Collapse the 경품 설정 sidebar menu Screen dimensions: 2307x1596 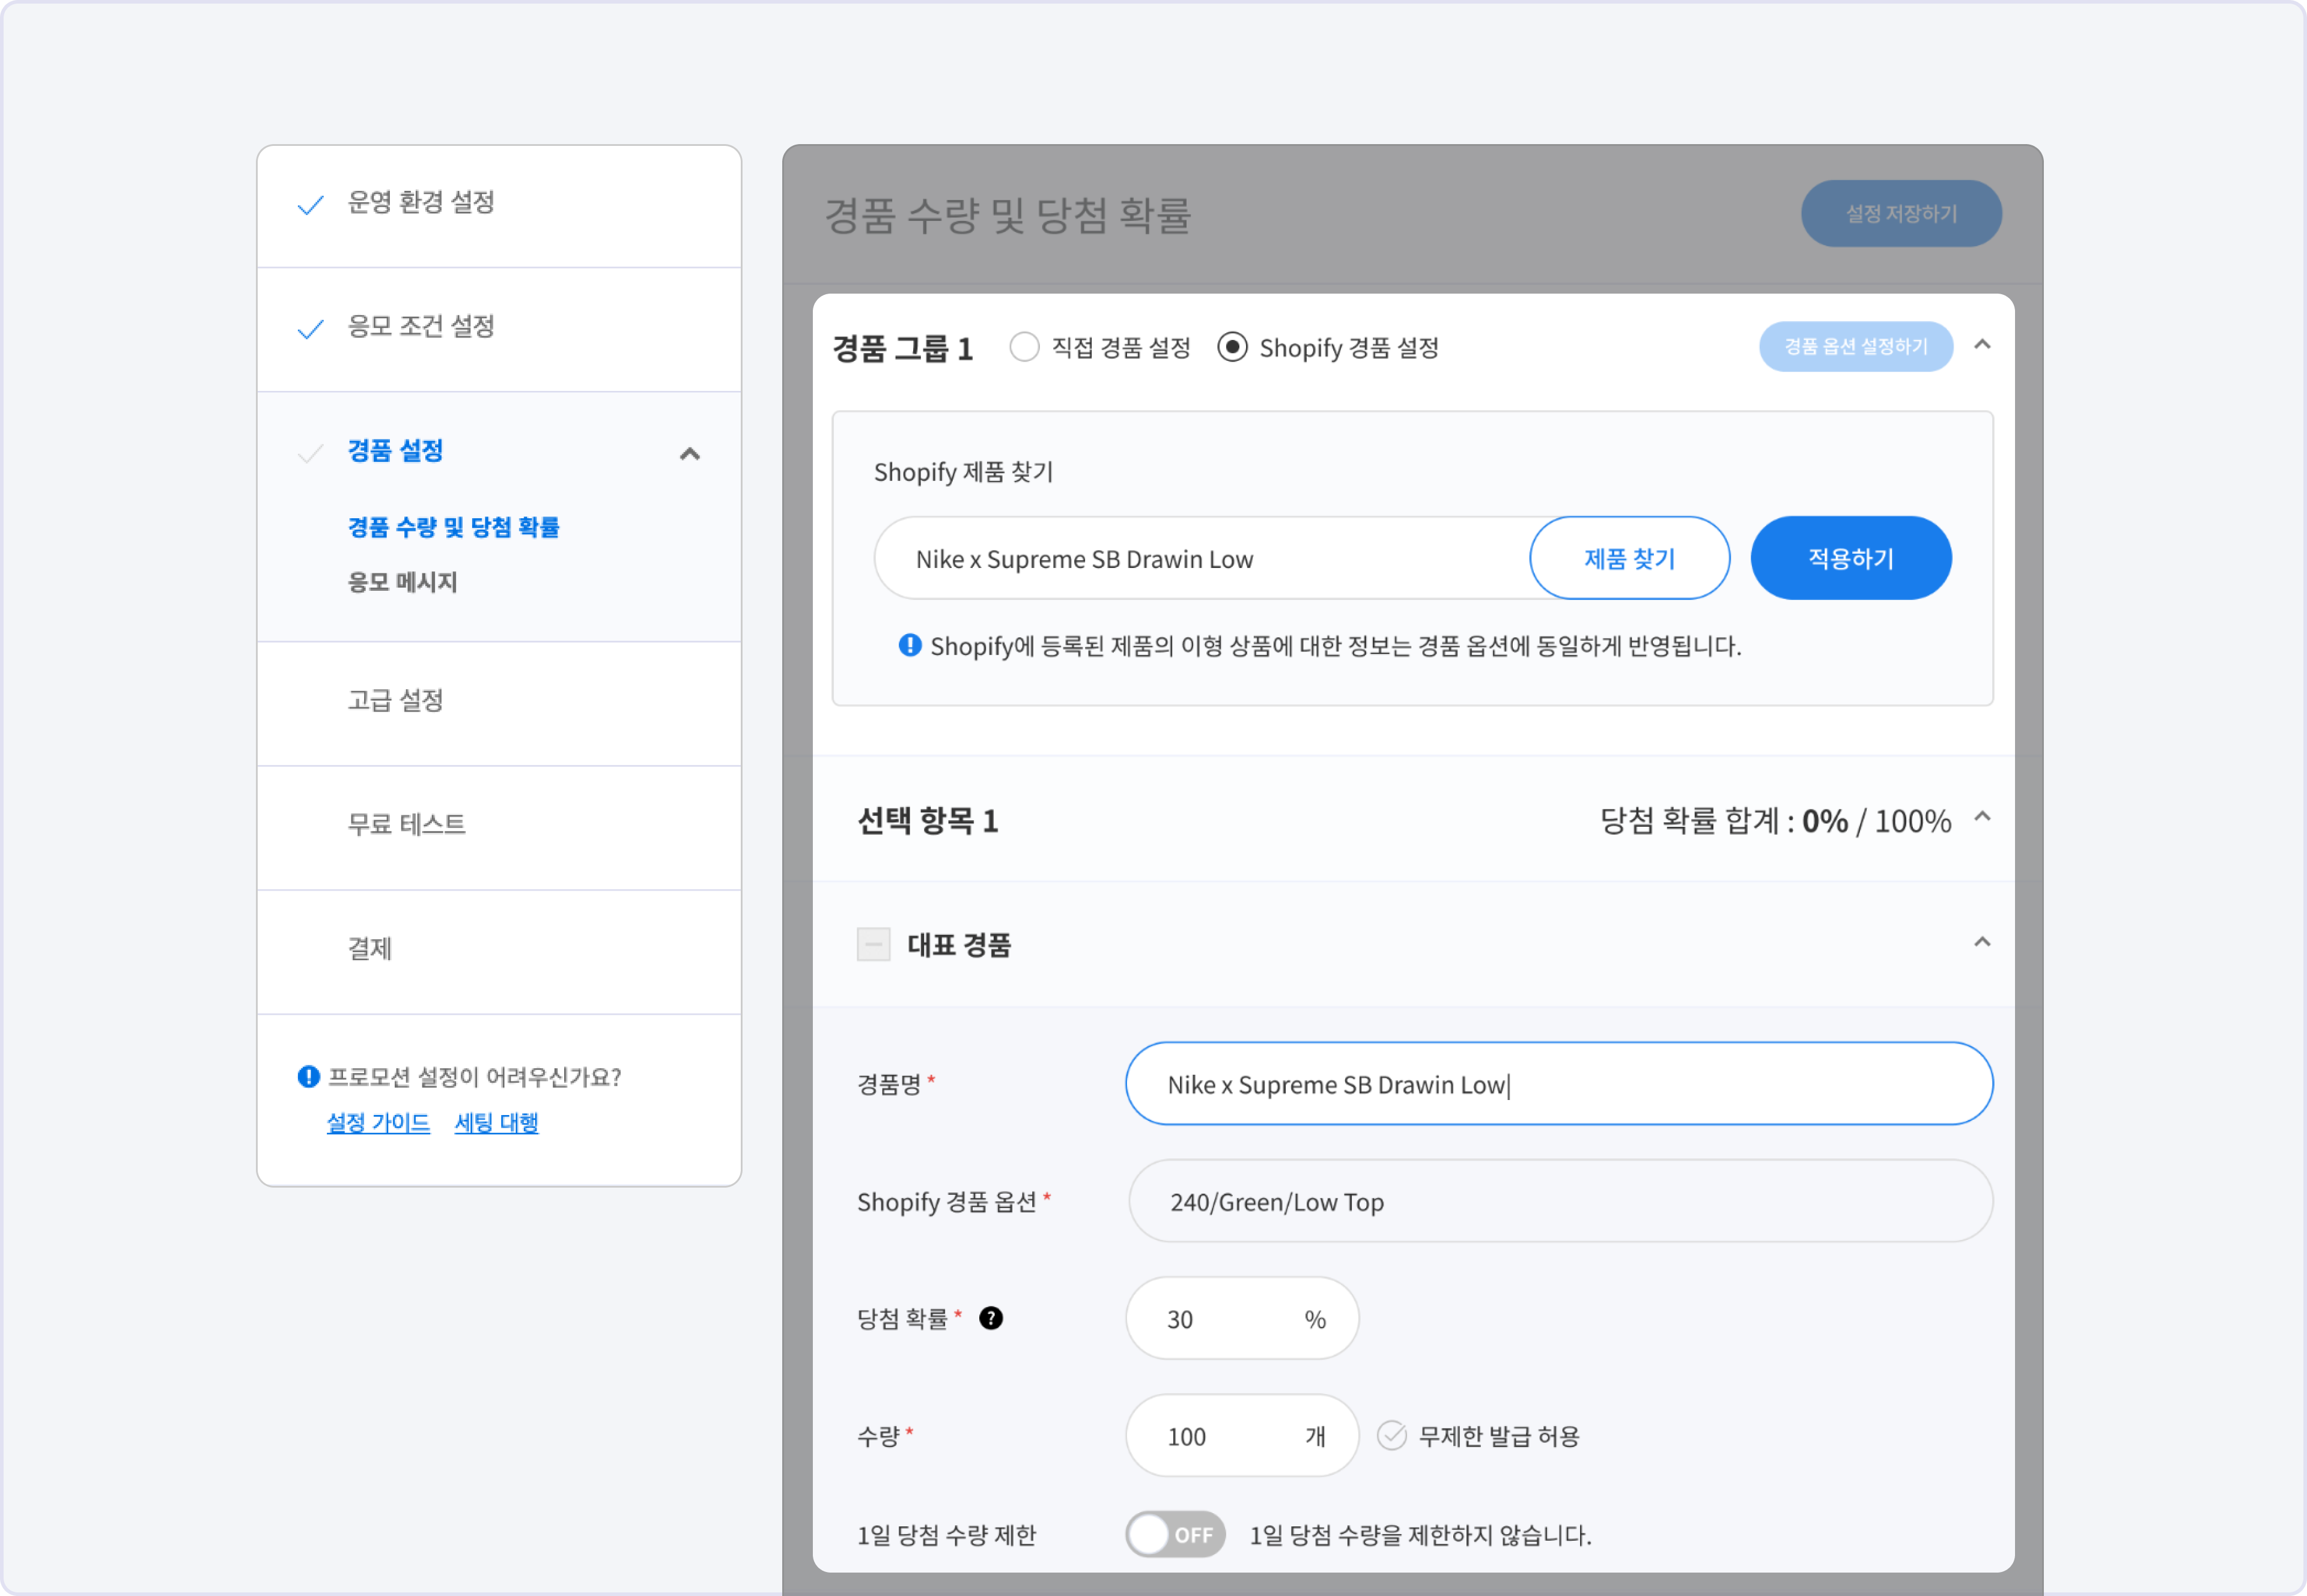tap(689, 454)
